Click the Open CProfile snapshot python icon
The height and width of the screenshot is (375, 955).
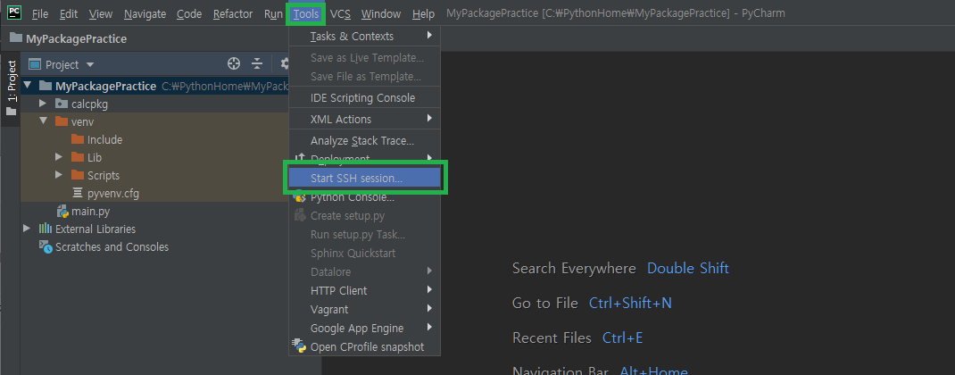pyautogui.click(x=300, y=346)
